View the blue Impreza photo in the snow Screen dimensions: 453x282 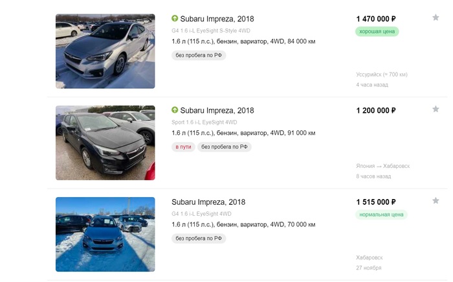[x=105, y=234]
